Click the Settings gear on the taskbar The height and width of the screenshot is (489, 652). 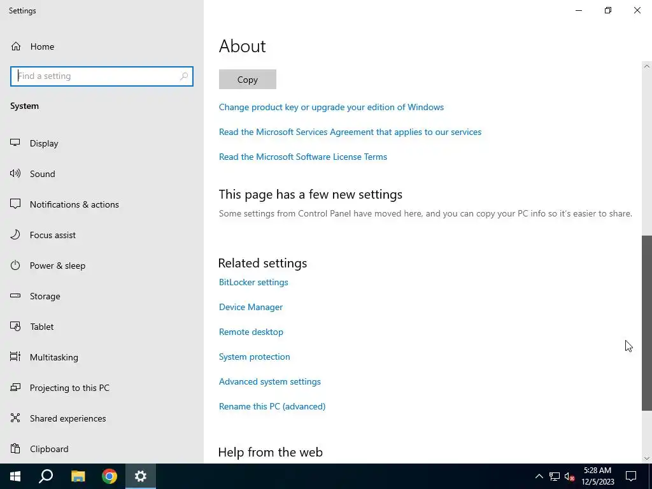coord(141,476)
